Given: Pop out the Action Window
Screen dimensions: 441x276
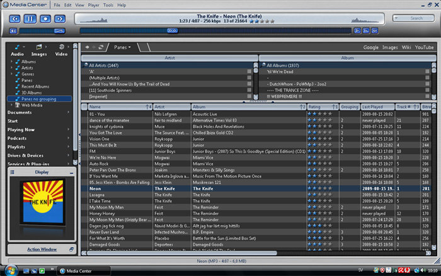Looking at the screenshot, I should tap(71, 250).
